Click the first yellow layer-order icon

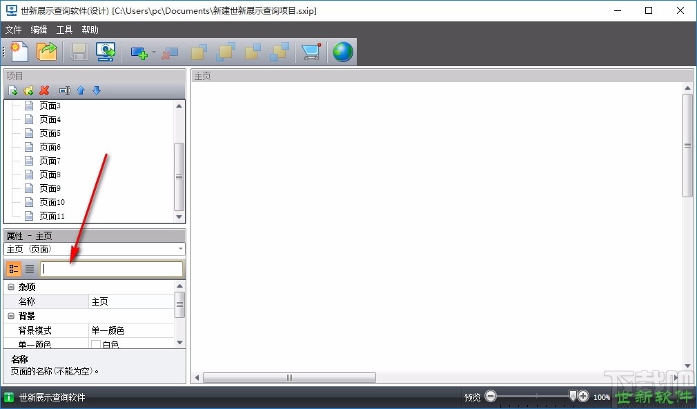(x=199, y=52)
